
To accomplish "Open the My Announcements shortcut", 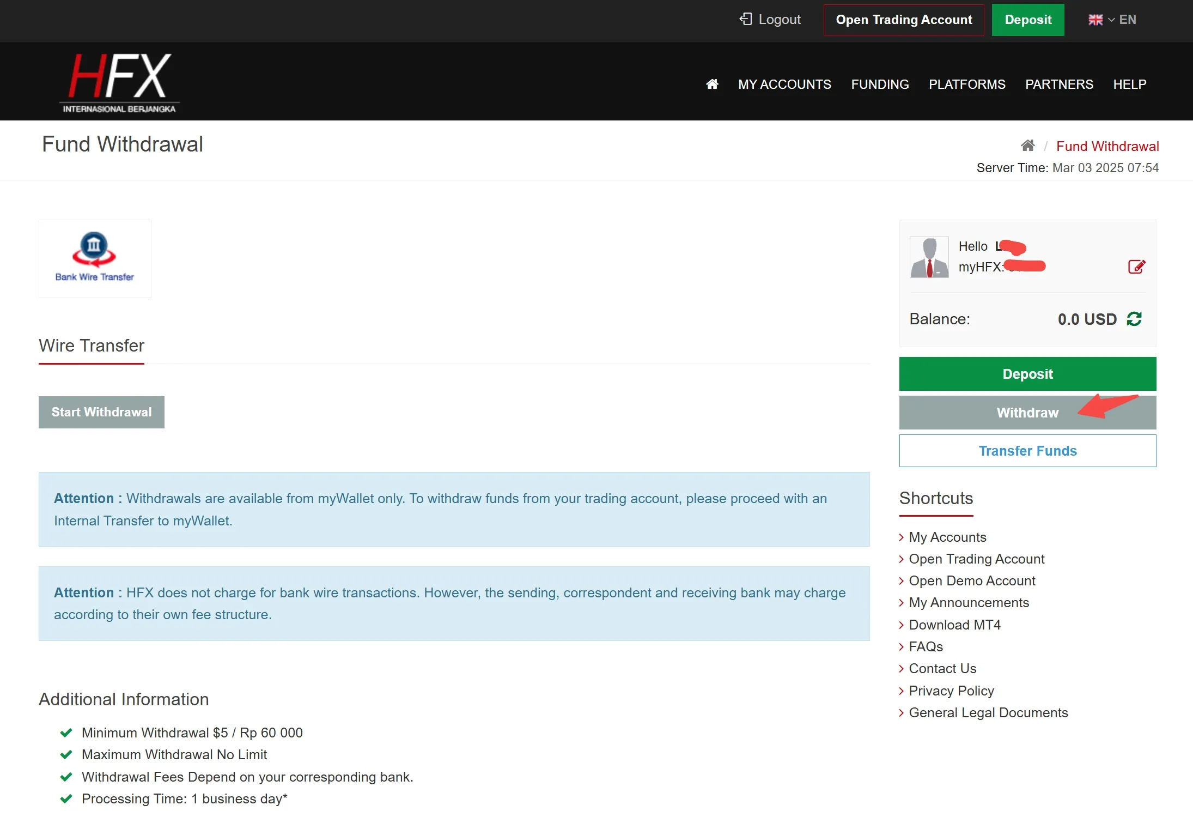I will tap(969, 603).
